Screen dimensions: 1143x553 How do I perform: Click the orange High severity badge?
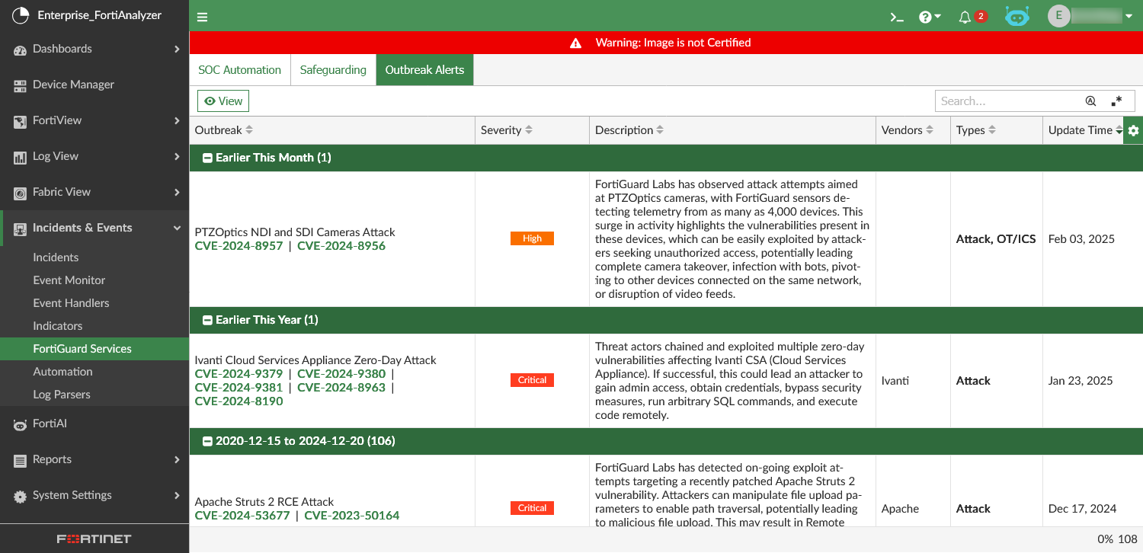pyautogui.click(x=532, y=238)
